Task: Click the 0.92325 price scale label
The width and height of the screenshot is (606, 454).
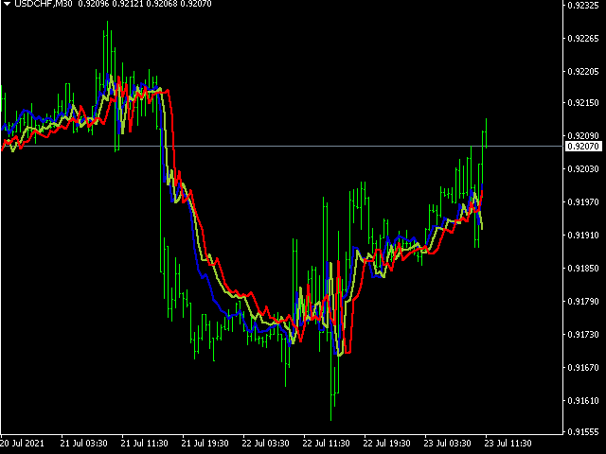Action: [583, 6]
